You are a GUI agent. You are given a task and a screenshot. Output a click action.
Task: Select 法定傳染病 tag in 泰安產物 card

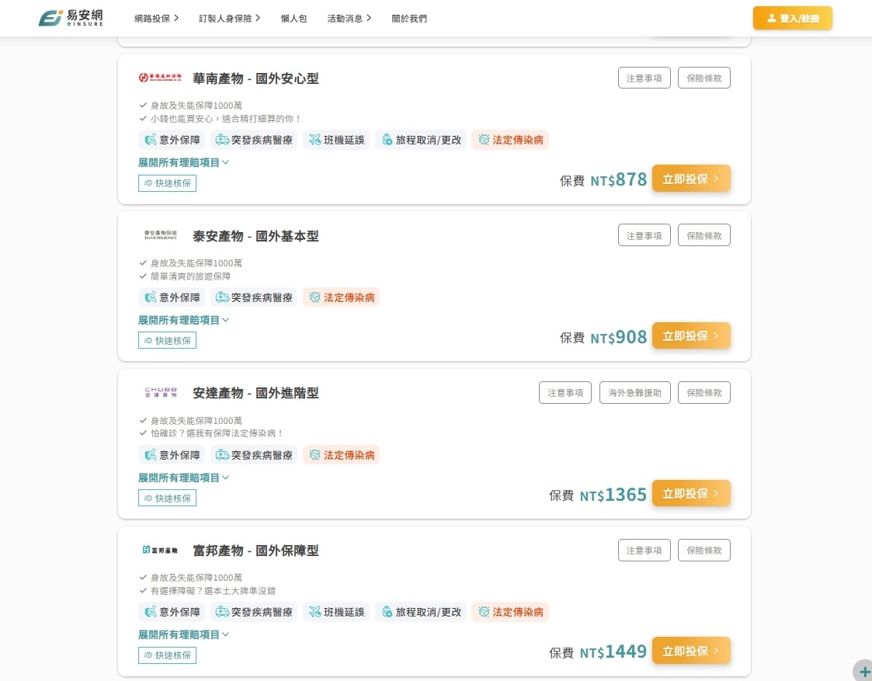click(342, 297)
